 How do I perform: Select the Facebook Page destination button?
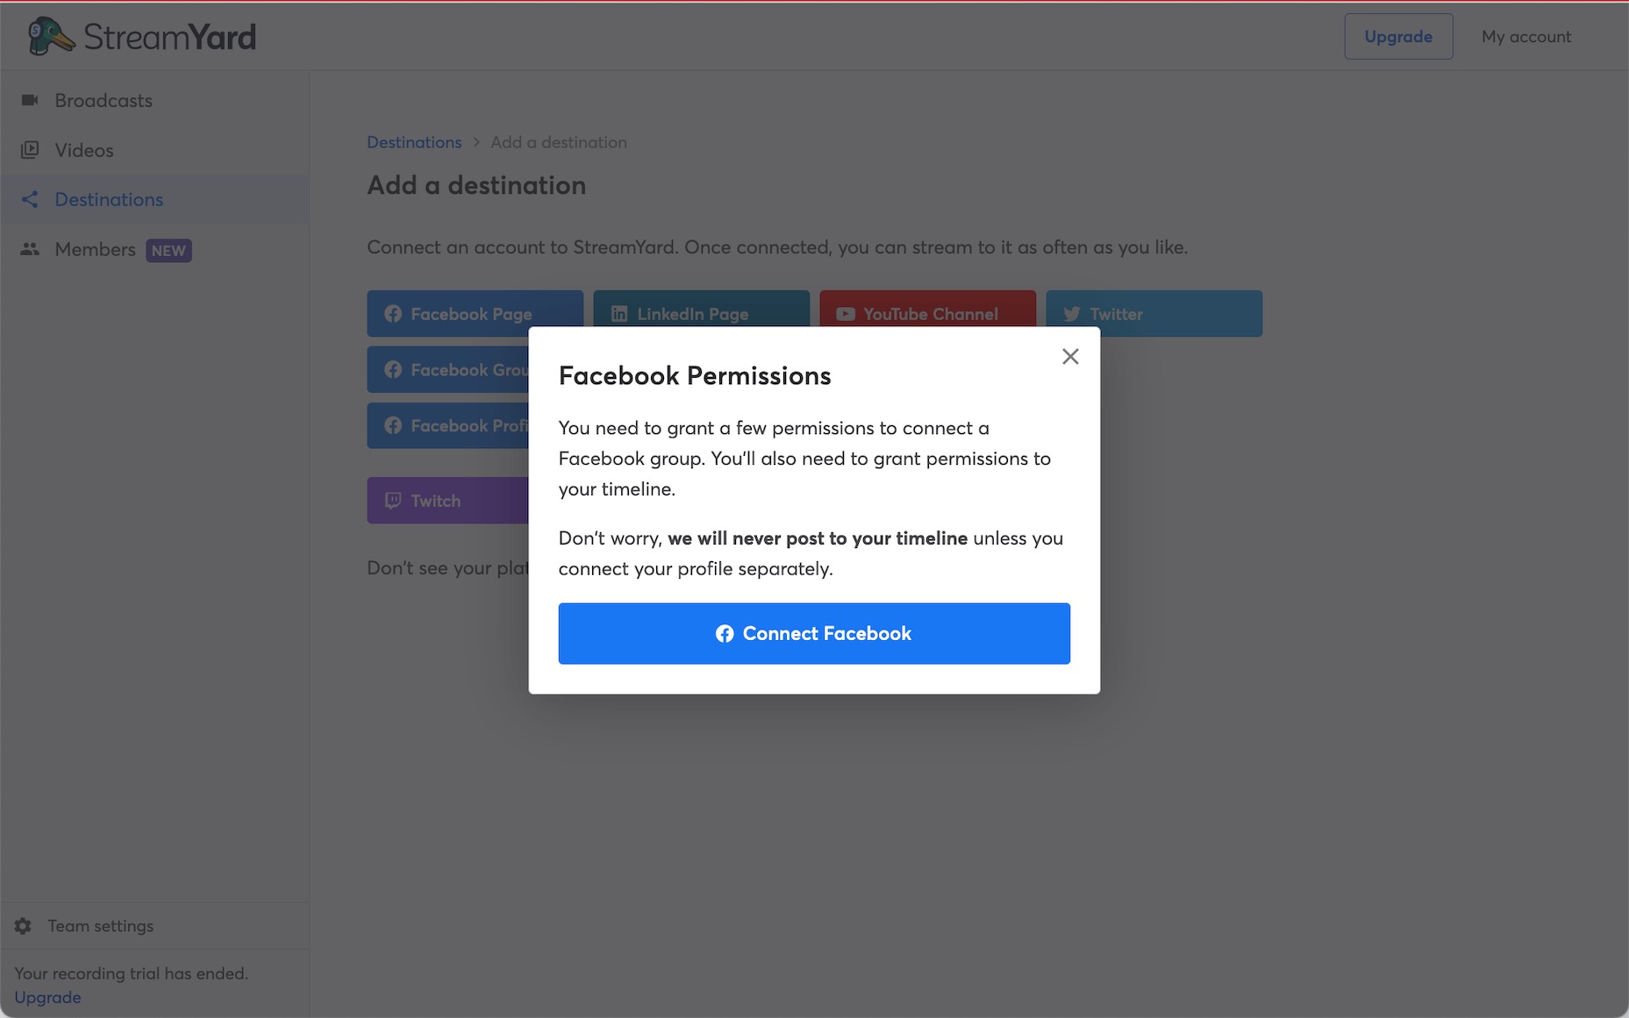pos(475,313)
